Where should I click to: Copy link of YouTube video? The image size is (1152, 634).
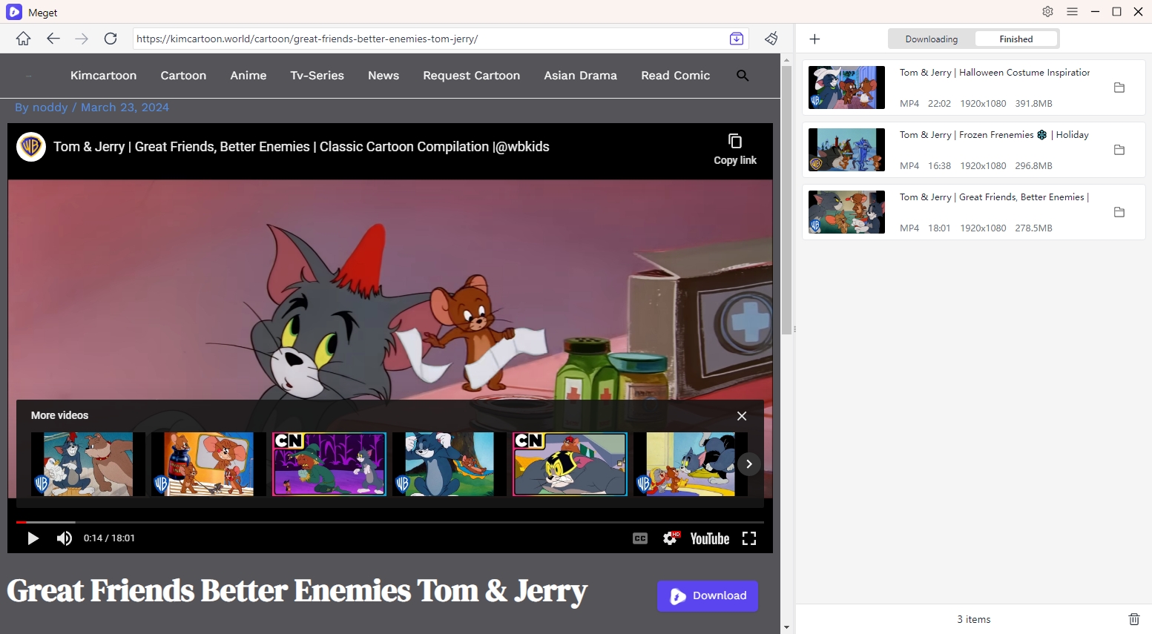coord(735,149)
